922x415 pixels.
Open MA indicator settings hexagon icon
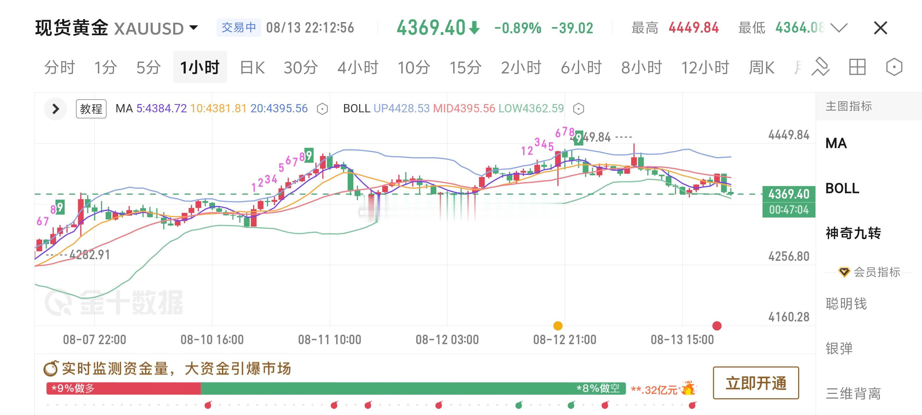[x=322, y=108]
